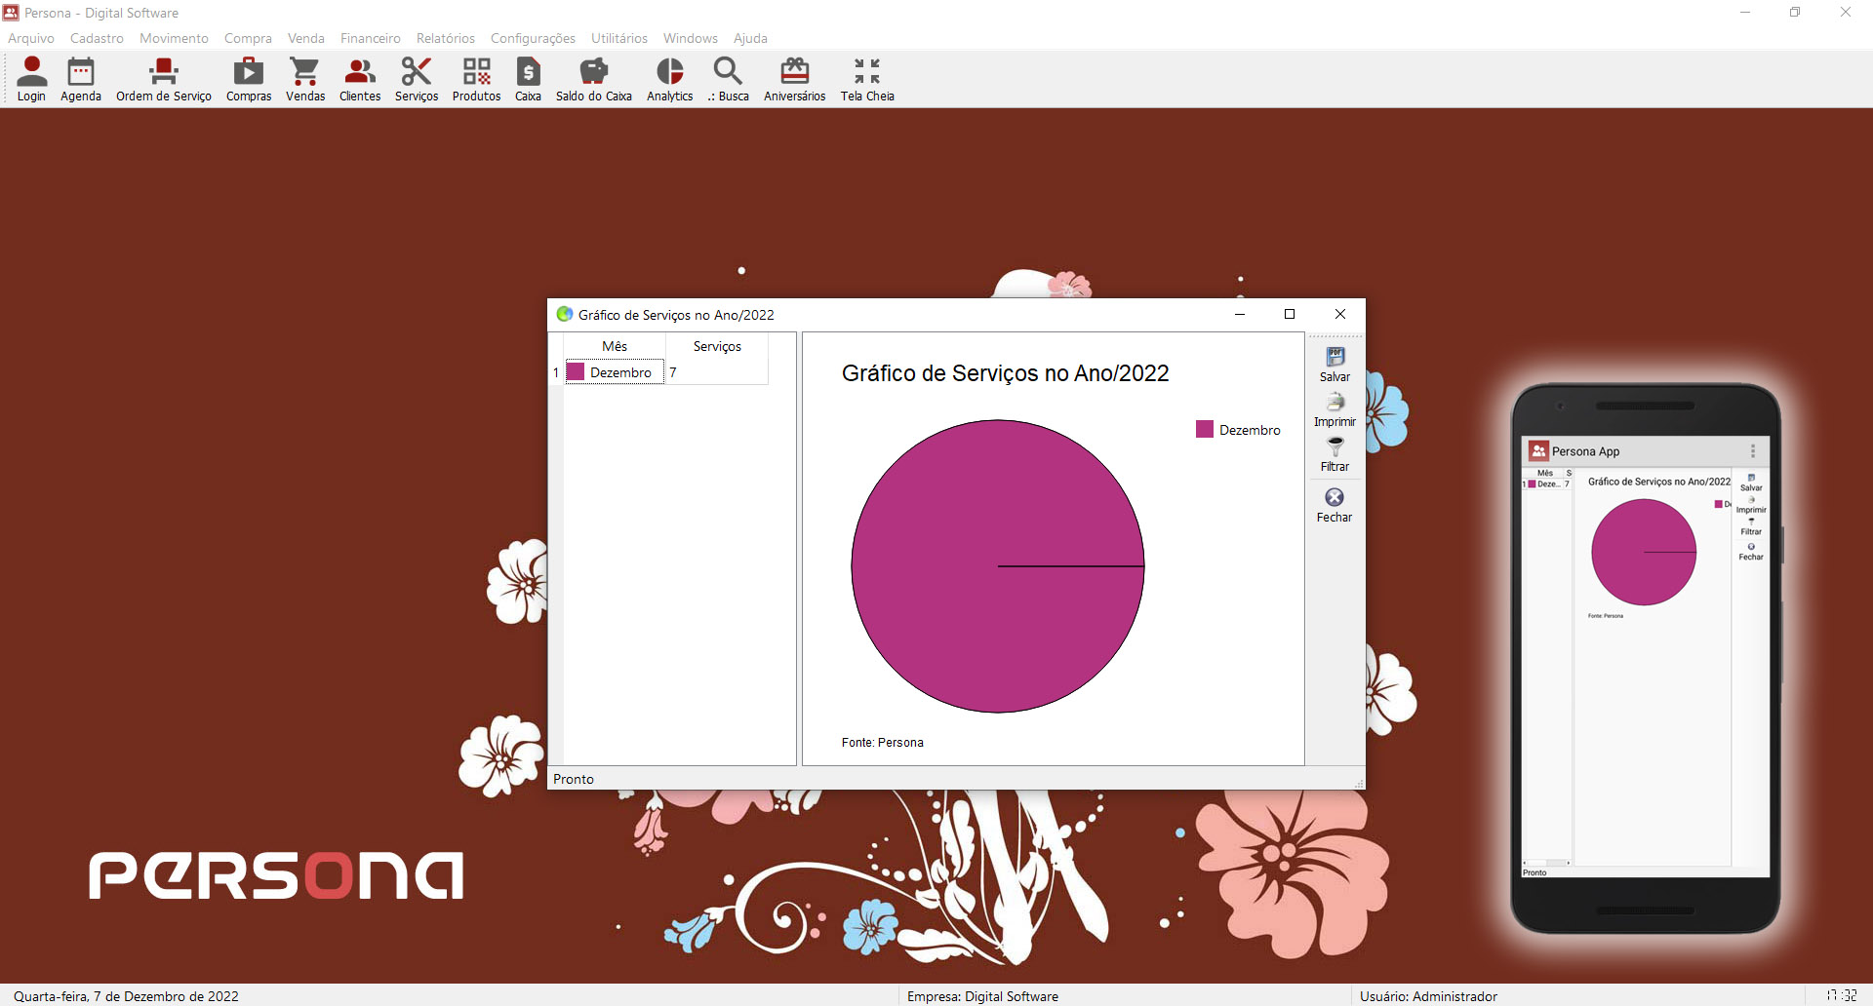Viewport: 1873px width, 1006px height.
Task: Click Usuário: Administrador in status bar
Action: coord(1428,996)
